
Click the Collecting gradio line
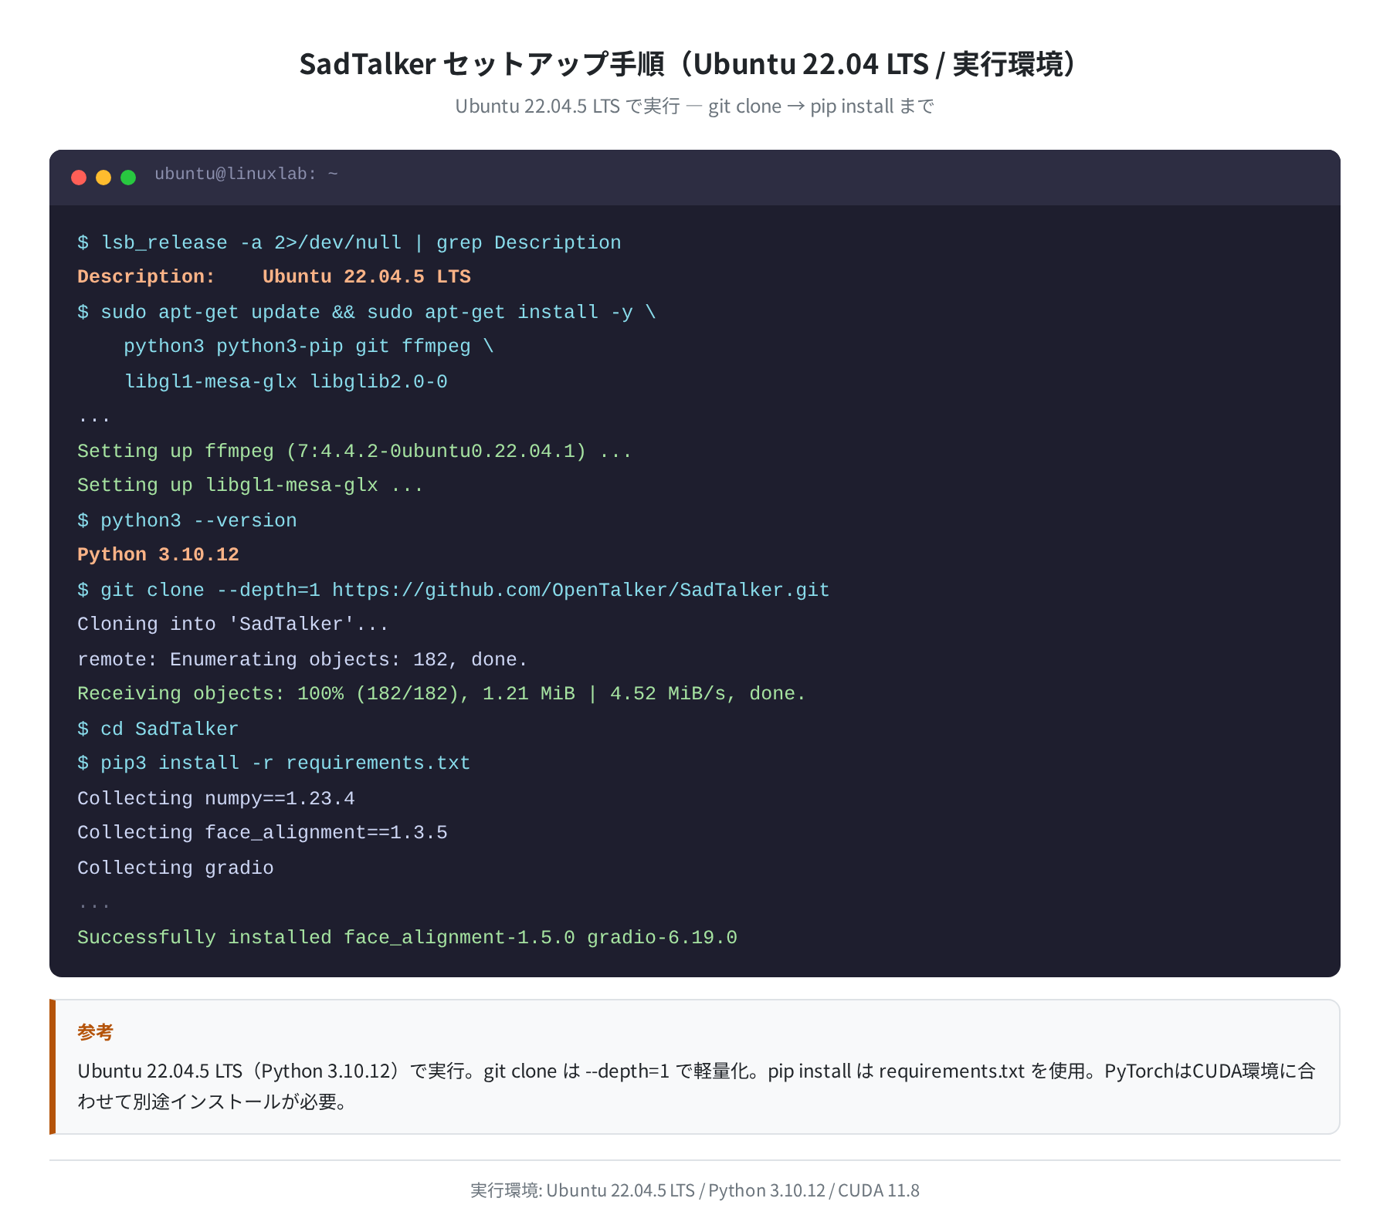click(175, 868)
